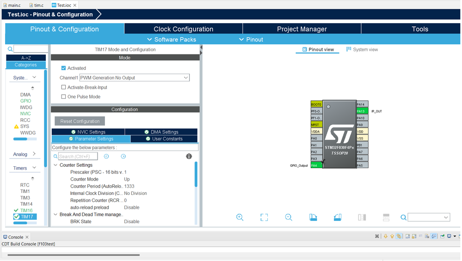Click the console remove launch X icon
Image resolution: width=462 pixels, height=261 pixels.
tap(377, 236)
